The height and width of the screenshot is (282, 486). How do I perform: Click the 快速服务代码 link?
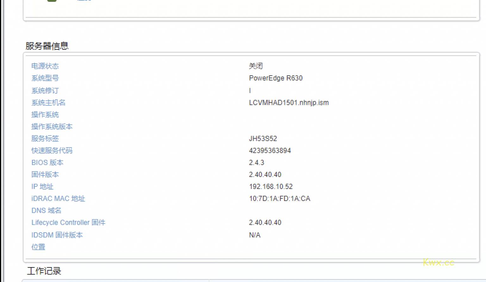tap(52, 151)
